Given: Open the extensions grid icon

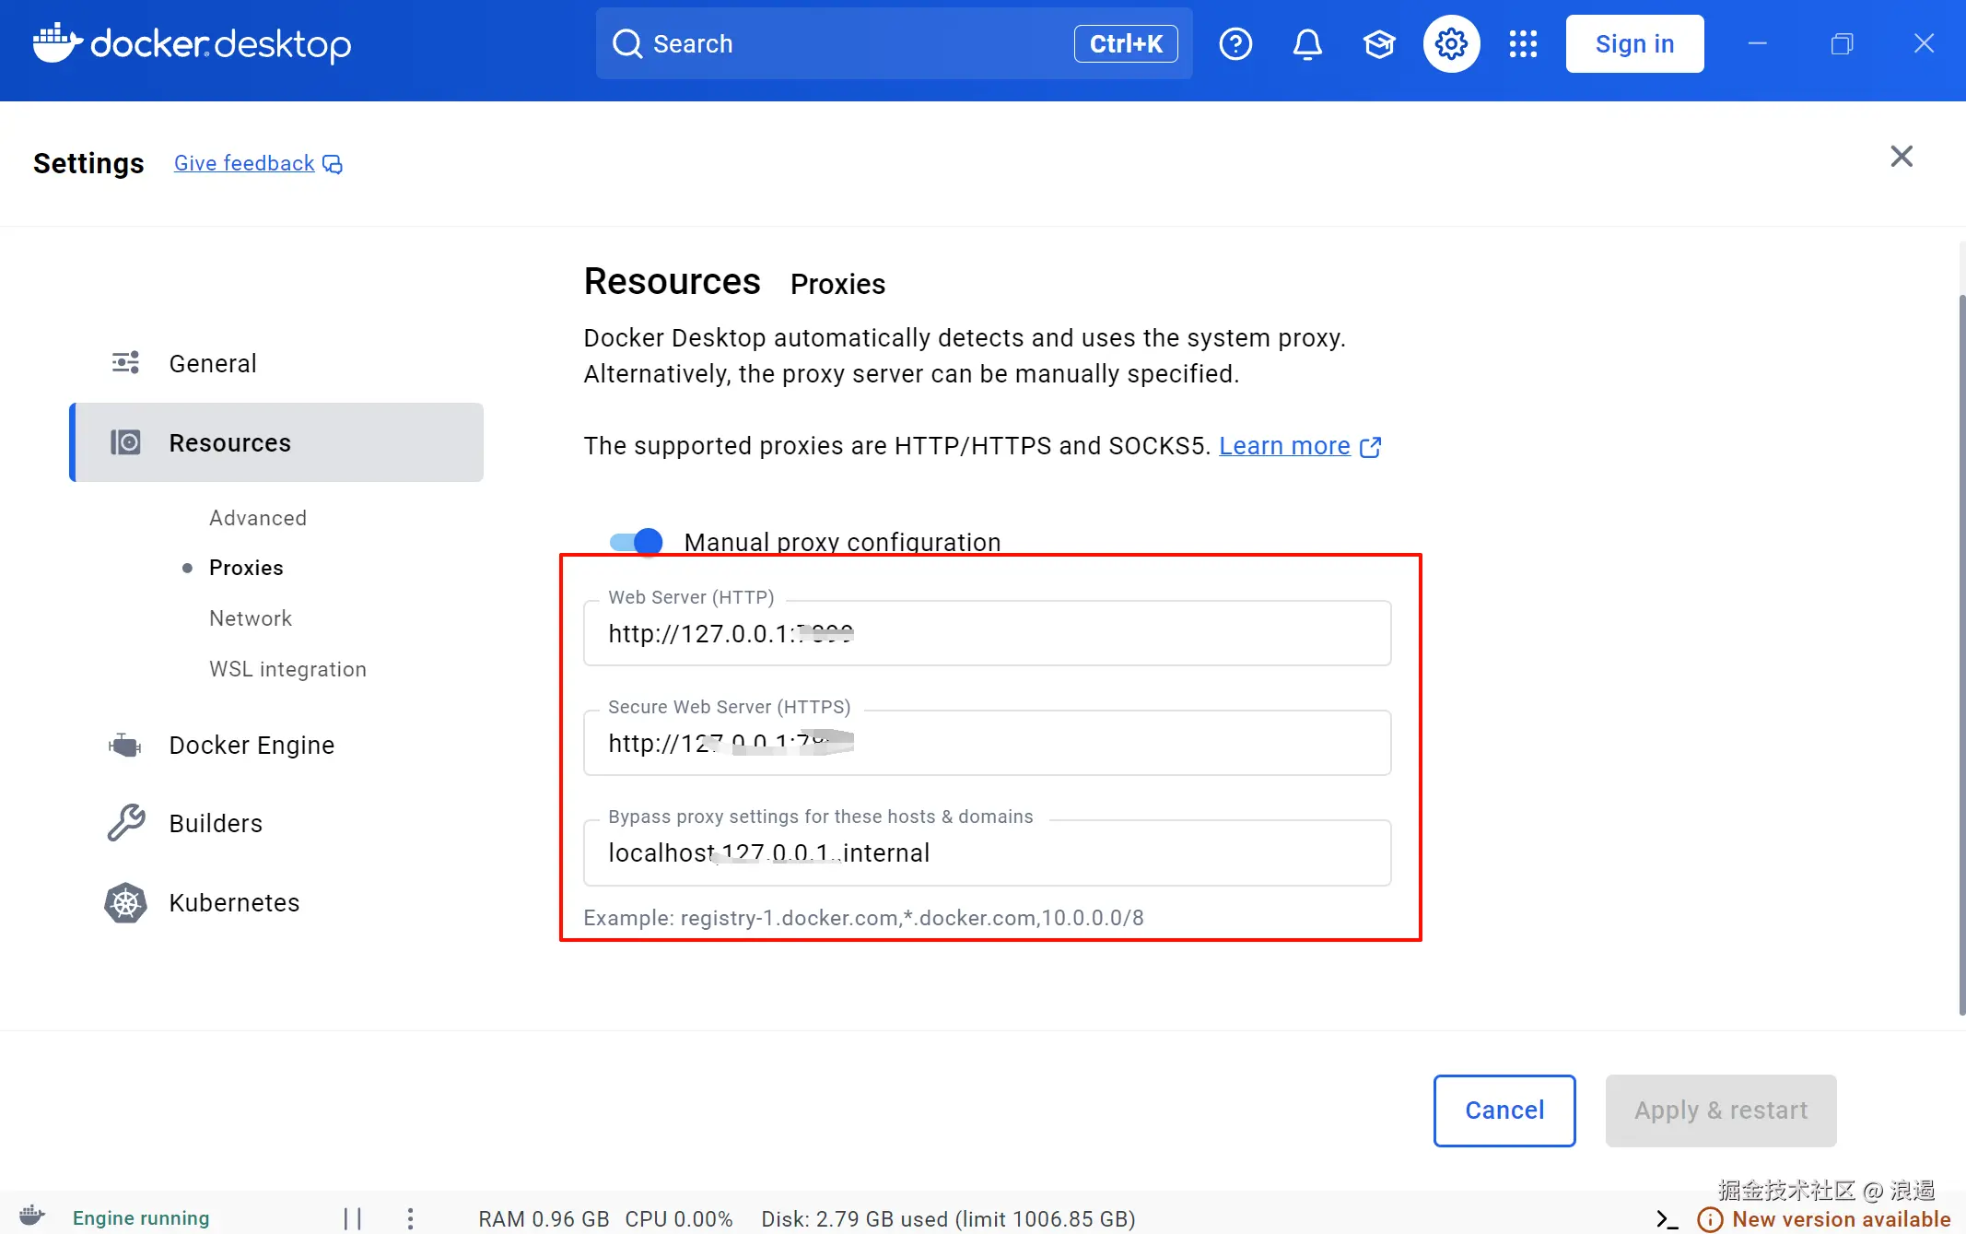Looking at the screenshot, I should pyautogui.click(x=1523, y=43).
